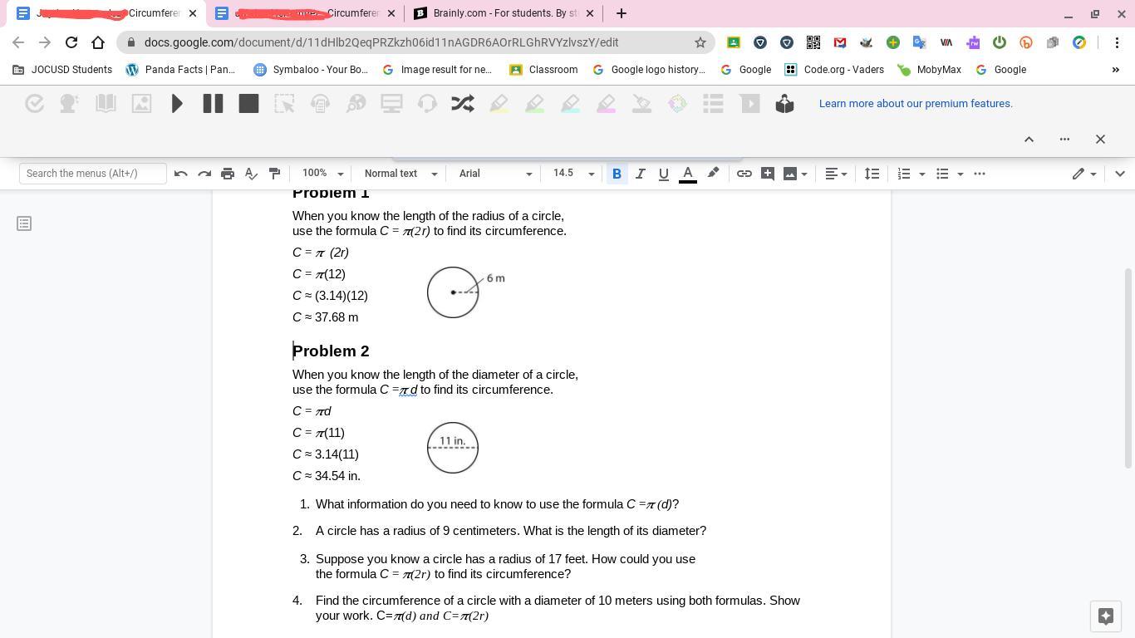Click the Add comment icon

coord(768,174)
